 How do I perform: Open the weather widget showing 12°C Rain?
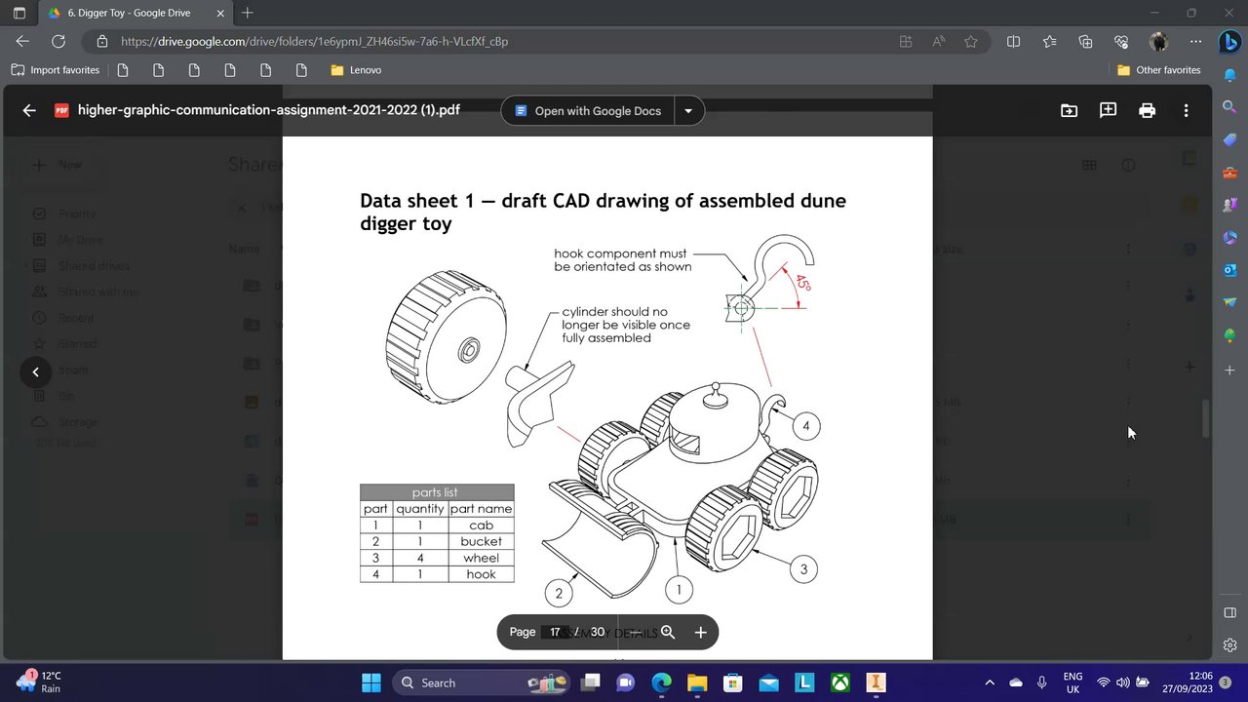click(39, 682)
